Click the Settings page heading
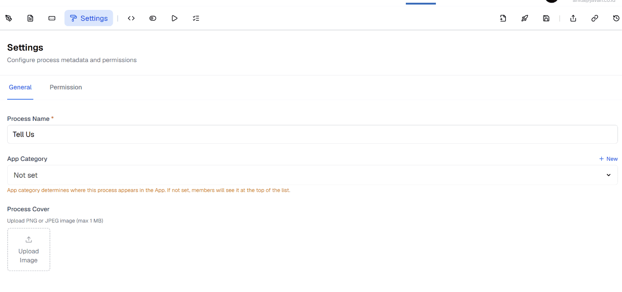 [25, 48]
